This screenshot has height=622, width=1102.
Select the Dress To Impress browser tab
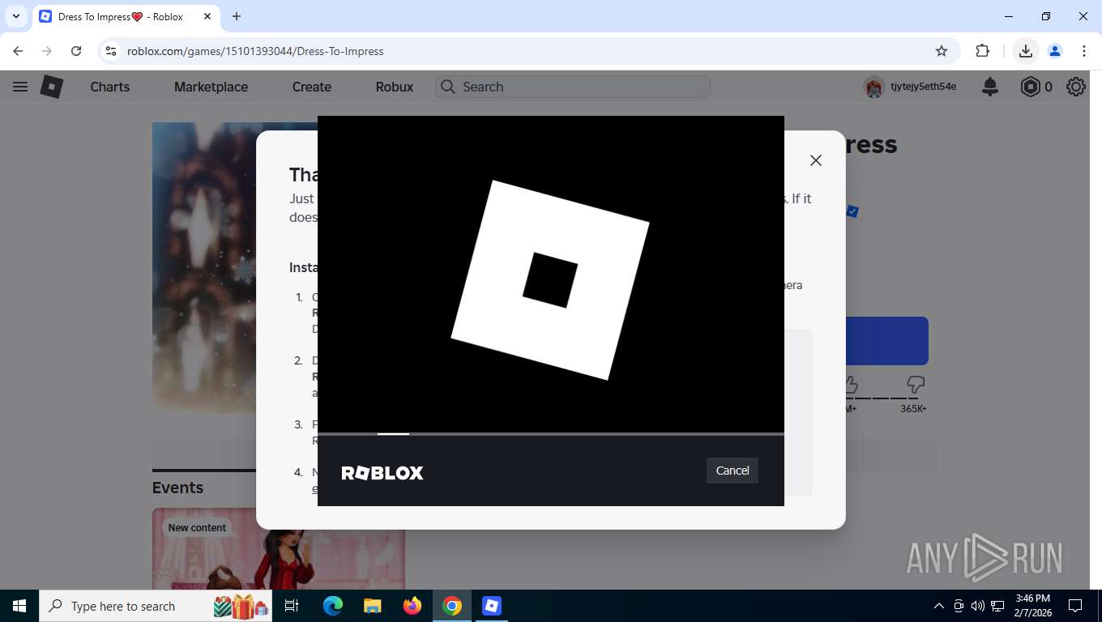point(124,16)
